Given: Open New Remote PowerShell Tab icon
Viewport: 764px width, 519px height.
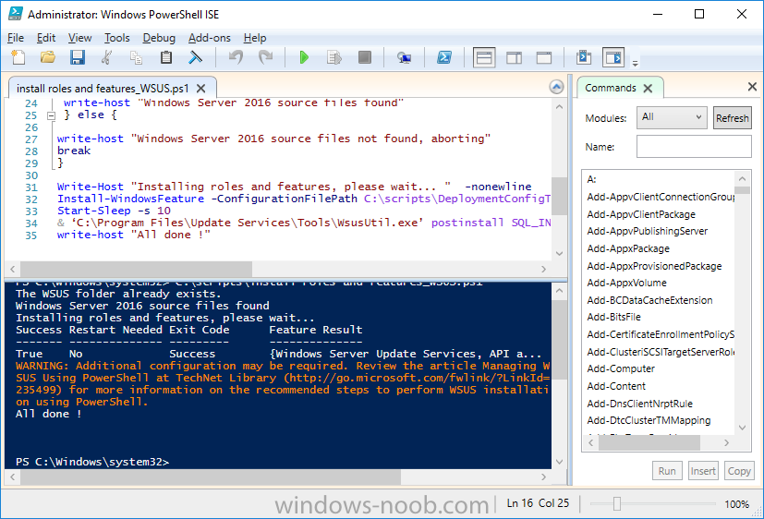Looking at the screenshot, I should click(404, 57).
